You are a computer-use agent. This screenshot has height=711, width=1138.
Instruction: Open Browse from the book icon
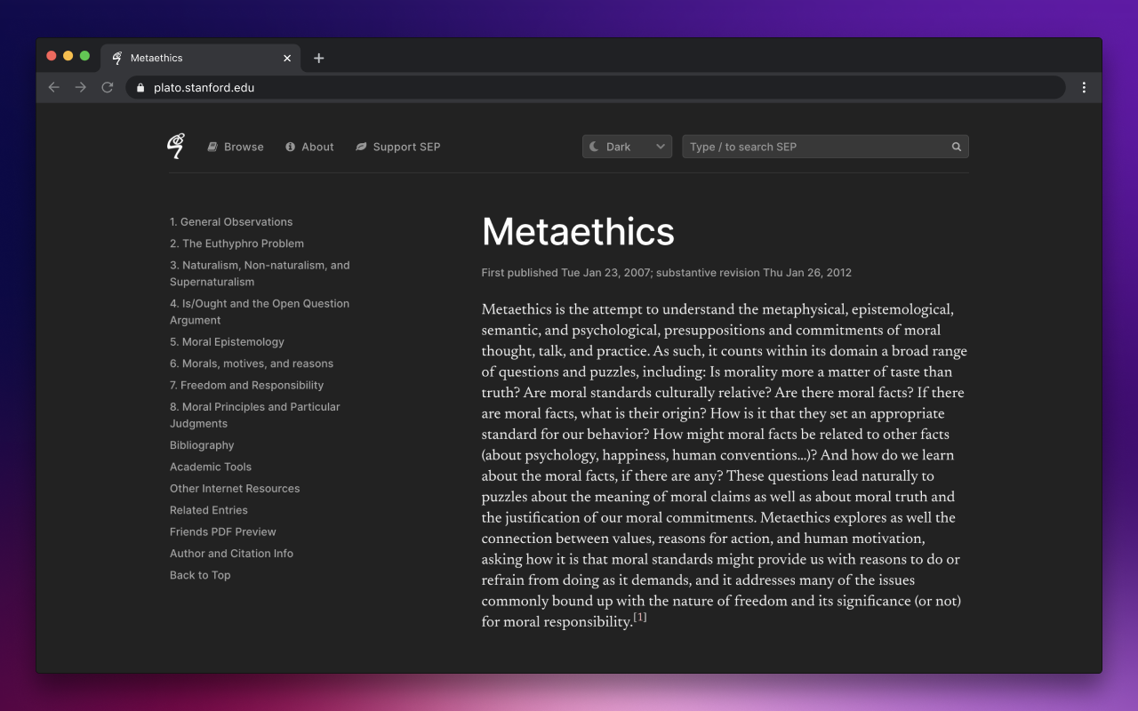point(212,148)
